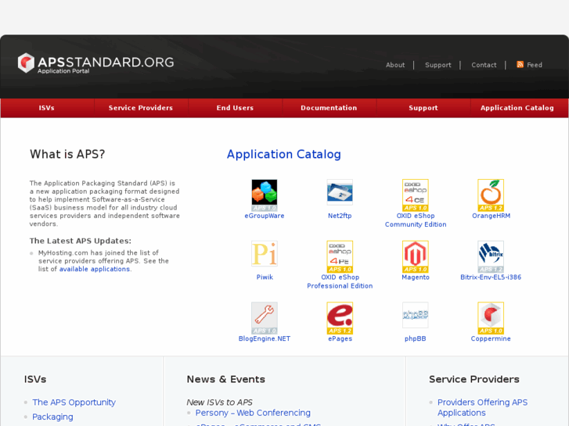Open OXID eShop Community Edition text link
The image size is (569, 426).
pos(416,220)
